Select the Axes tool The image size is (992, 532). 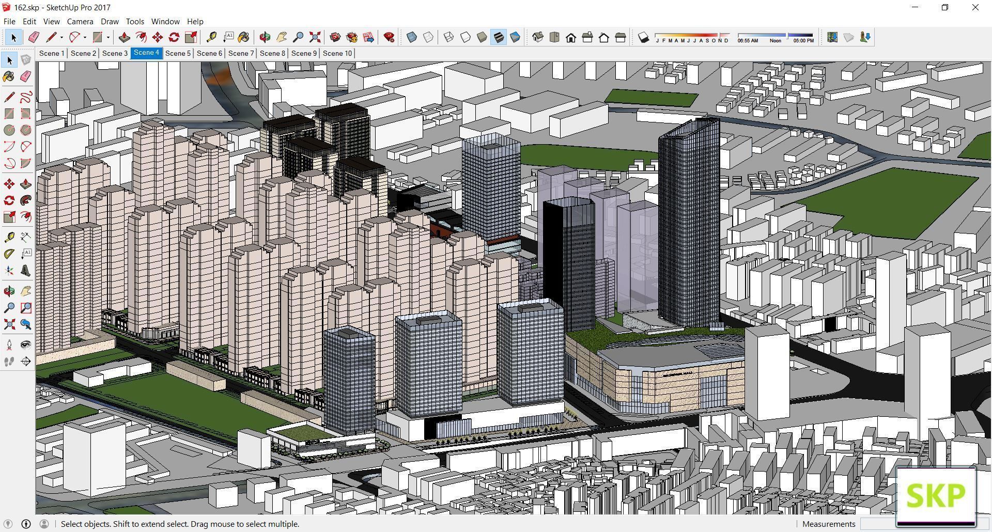coord(9,270)
